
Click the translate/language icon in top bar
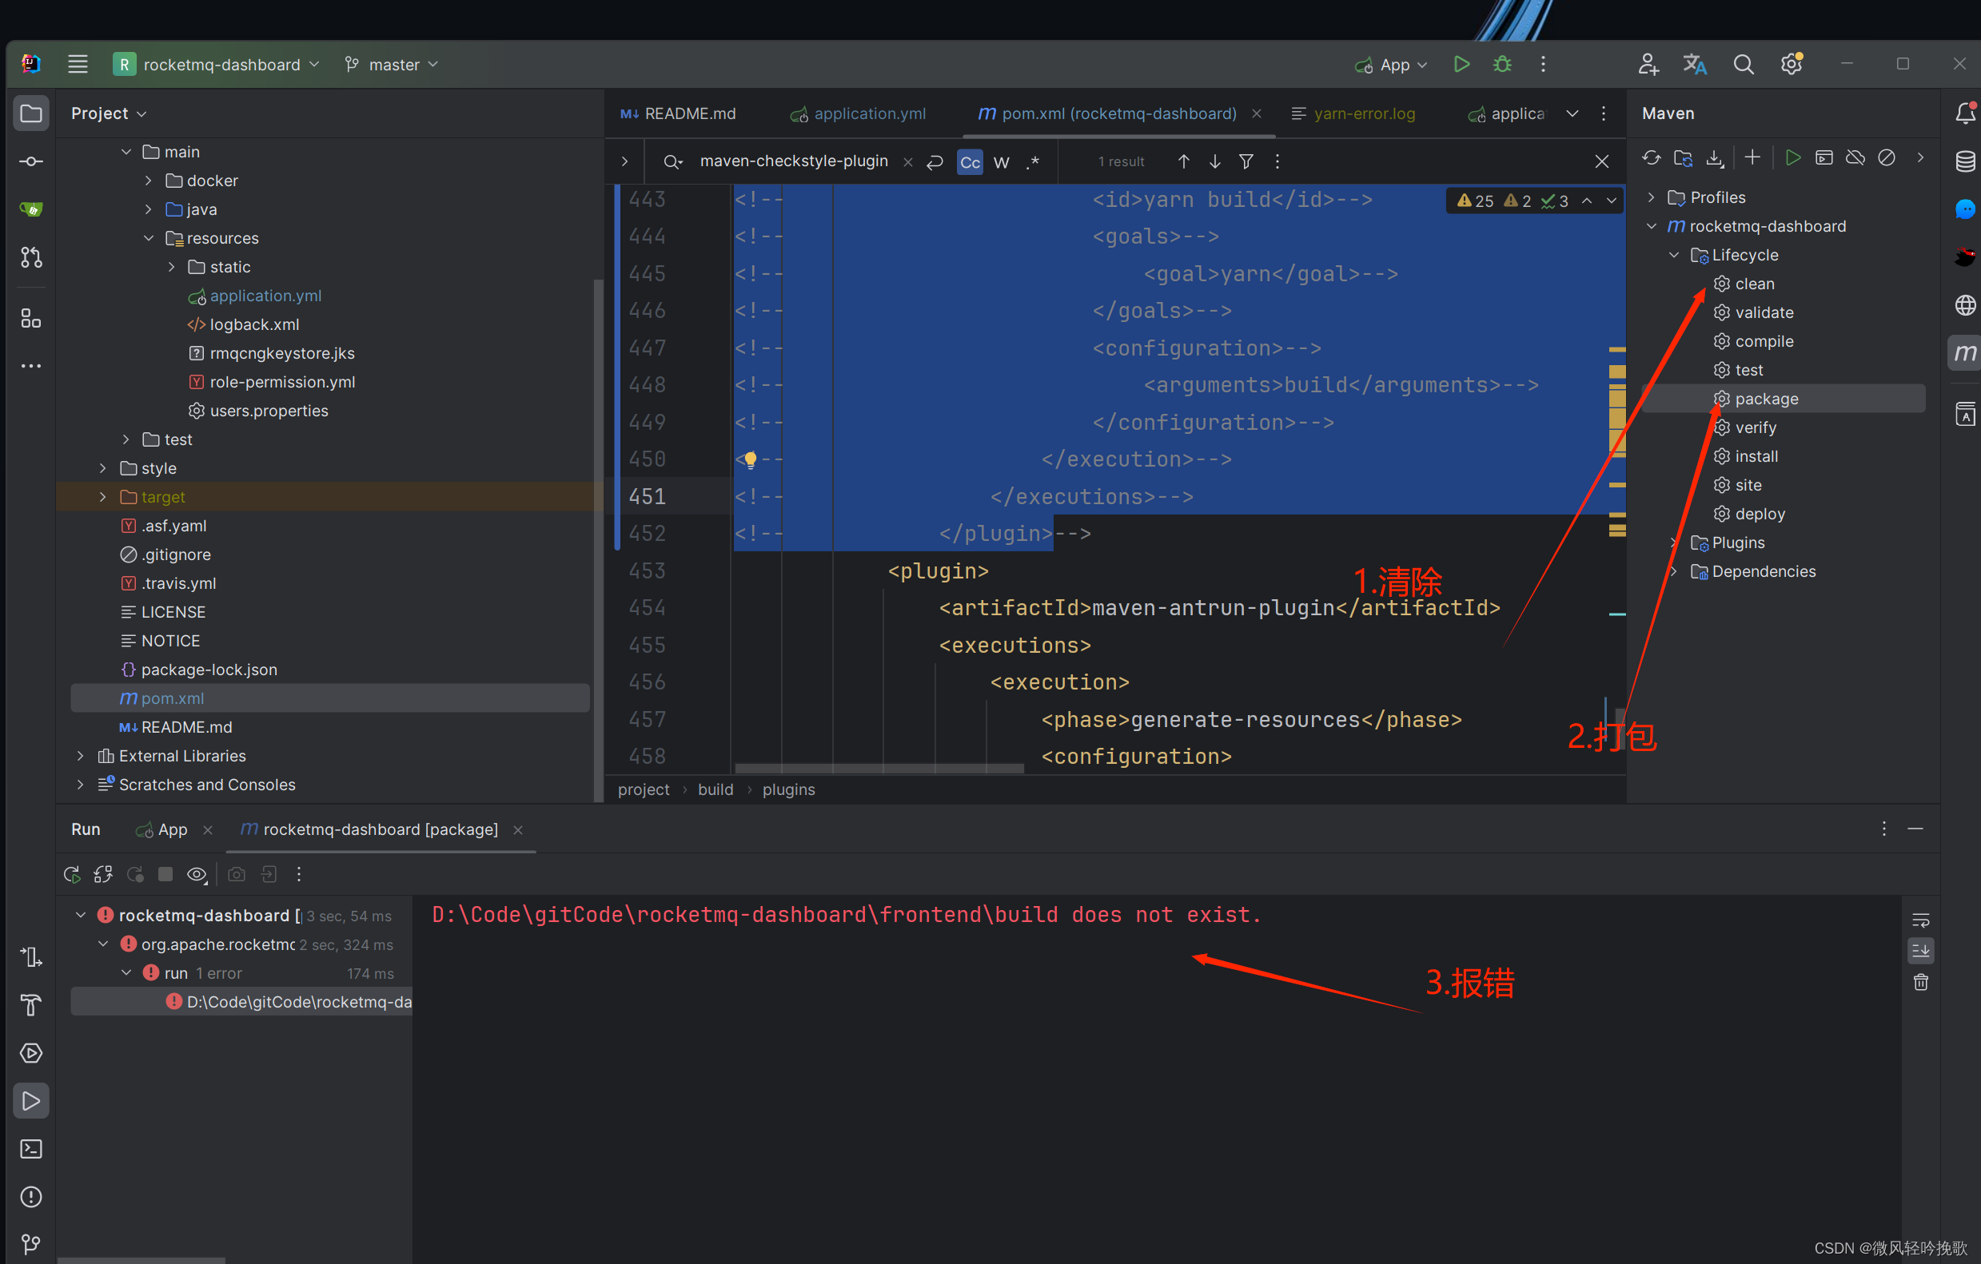tap(1696, 63)
